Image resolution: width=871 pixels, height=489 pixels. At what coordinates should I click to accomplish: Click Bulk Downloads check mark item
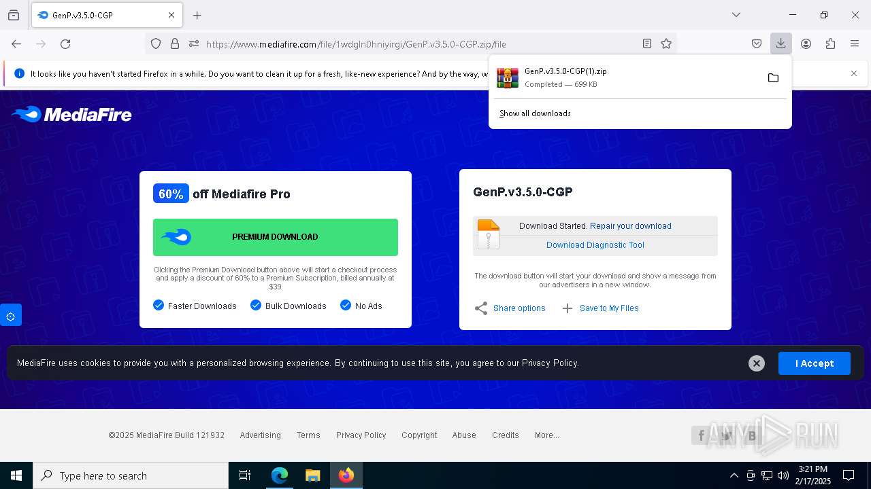click(289, 306)
